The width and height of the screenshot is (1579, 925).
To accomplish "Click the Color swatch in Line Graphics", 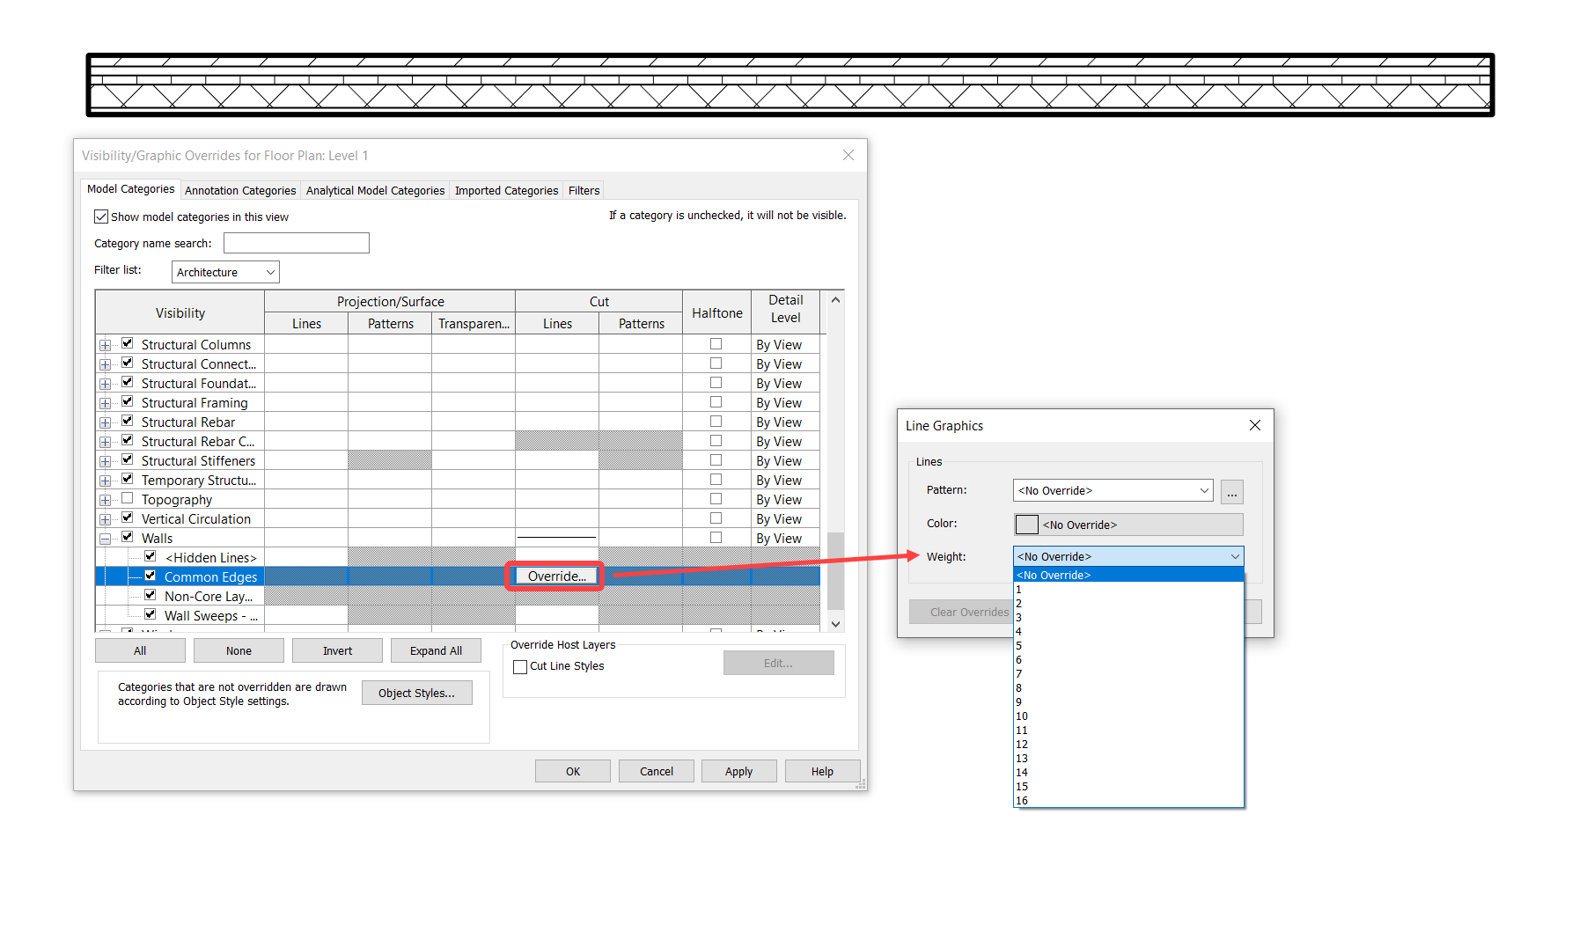I will coord(1025,524).
